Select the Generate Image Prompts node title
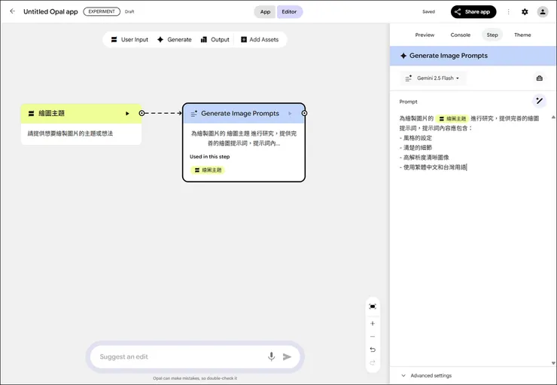Image resolution: width=557 pixels, height=385 pixels. 240,114
